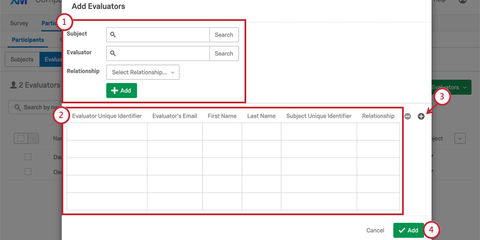Open the column options chevron at right
This screenshot has height=240, width=480.
(x=460, y=138)
